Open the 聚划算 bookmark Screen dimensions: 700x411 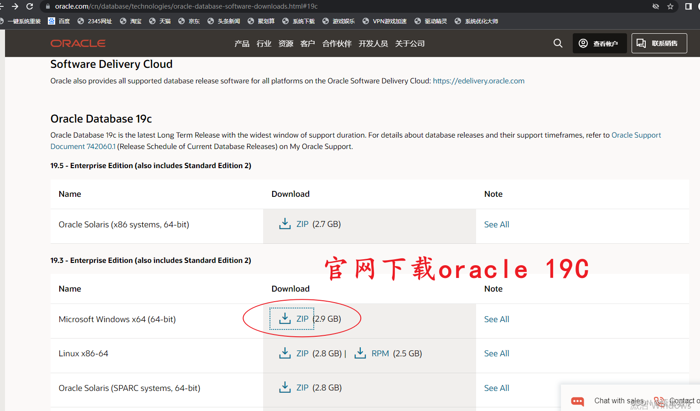(x=261, y=21)
